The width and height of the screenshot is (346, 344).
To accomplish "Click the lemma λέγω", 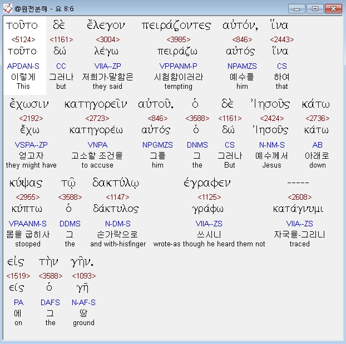I will tap(106, 52).
